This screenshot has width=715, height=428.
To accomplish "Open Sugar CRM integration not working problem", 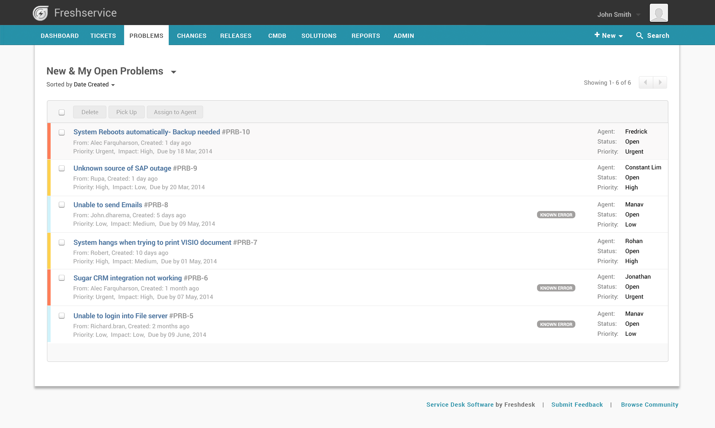I will pyautogui.click(x=128, y=278).
